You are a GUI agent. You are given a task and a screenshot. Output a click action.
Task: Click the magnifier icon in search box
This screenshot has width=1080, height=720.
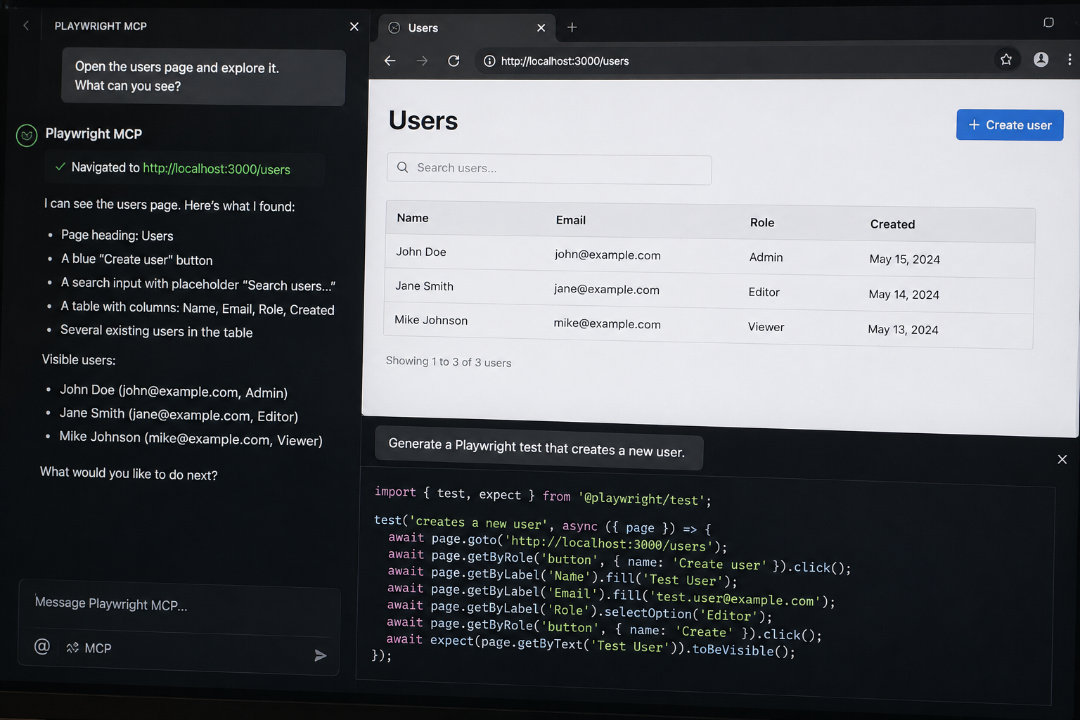pyautogui.click(x=403, y=167)
